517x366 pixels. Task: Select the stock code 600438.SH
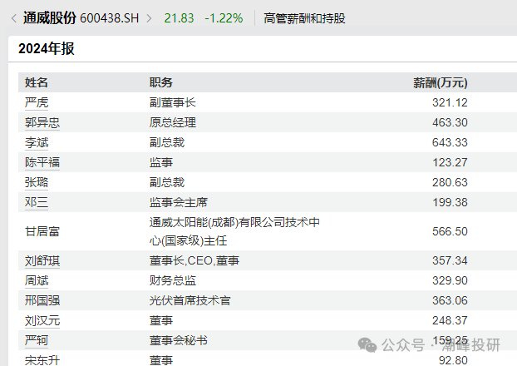tap(110, 18)
